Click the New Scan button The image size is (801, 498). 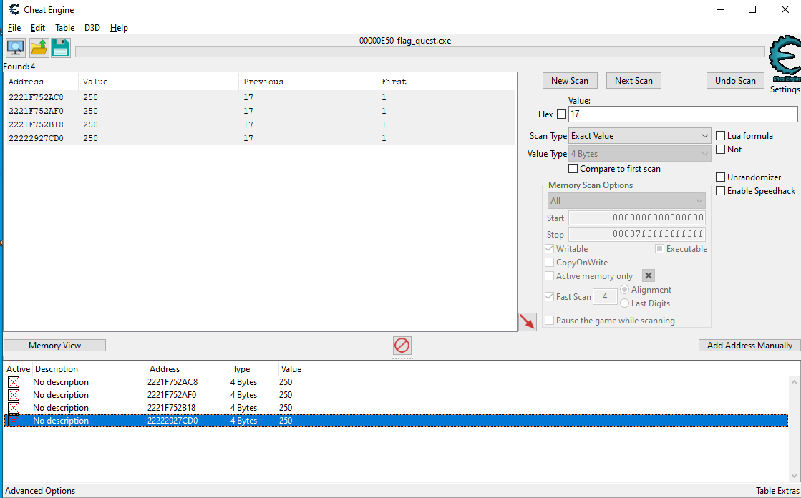[x=570, y=81]
